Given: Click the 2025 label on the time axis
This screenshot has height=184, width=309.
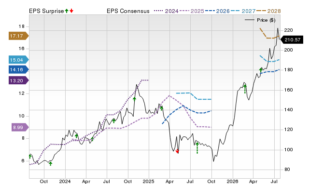Looking at the screenshot, I should pos(148,181).
